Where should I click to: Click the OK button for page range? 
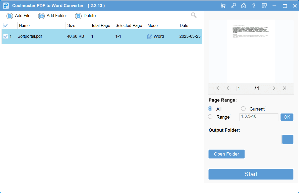tap(287, 117)
